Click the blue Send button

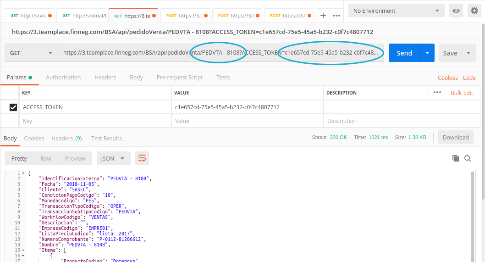coord(404,53)
